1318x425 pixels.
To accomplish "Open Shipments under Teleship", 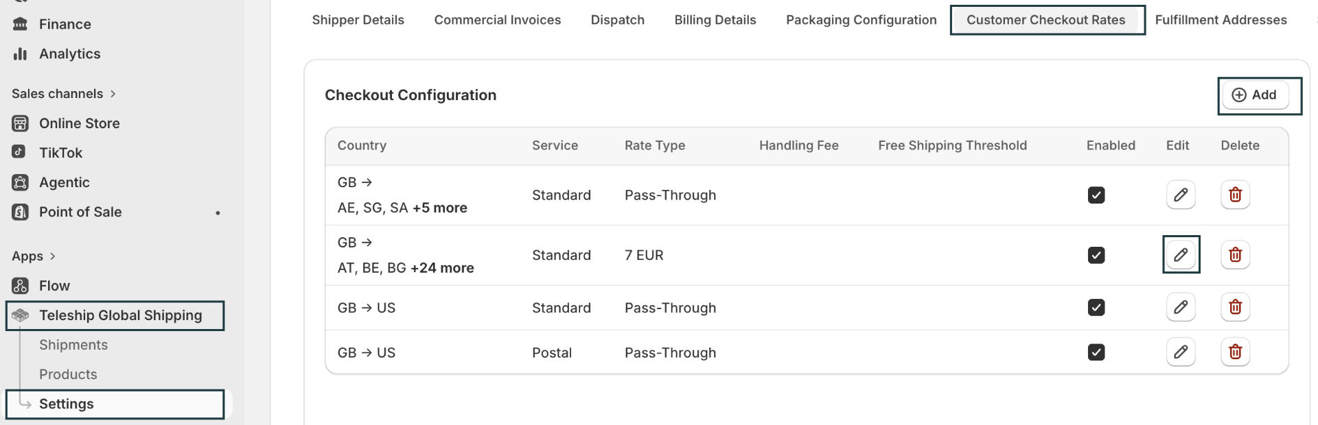I will [x=73, y=345].
